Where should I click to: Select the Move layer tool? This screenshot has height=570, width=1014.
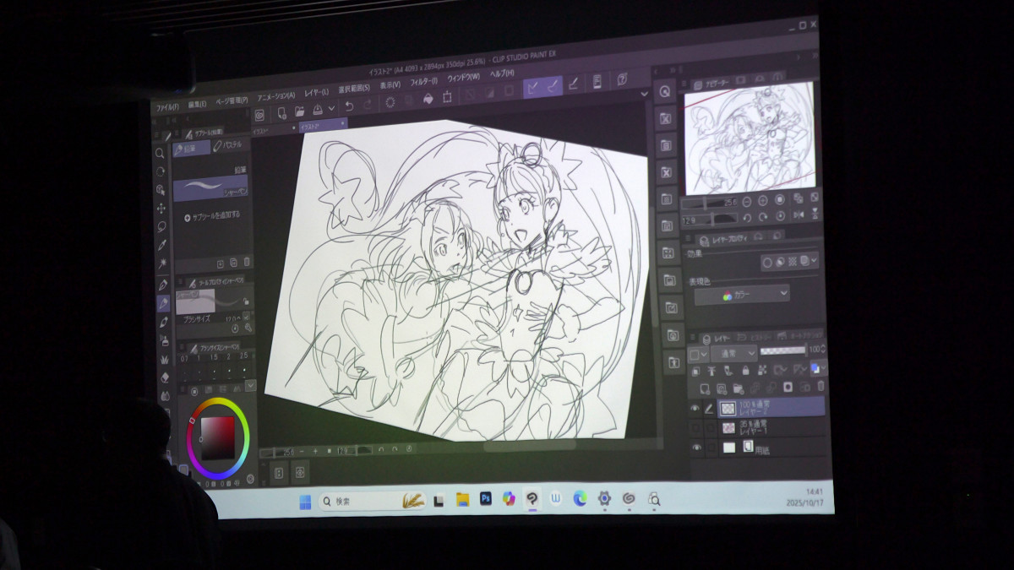pyautogui.click(x=161, y=208)
